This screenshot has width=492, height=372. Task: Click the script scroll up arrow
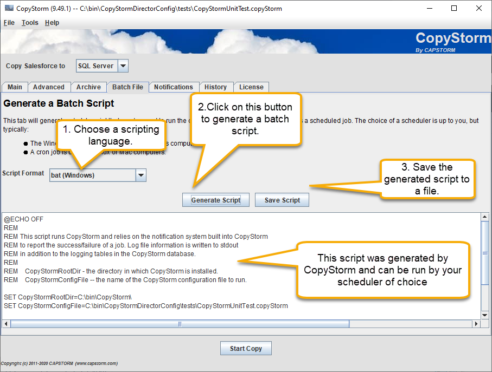tap(485, 217)
